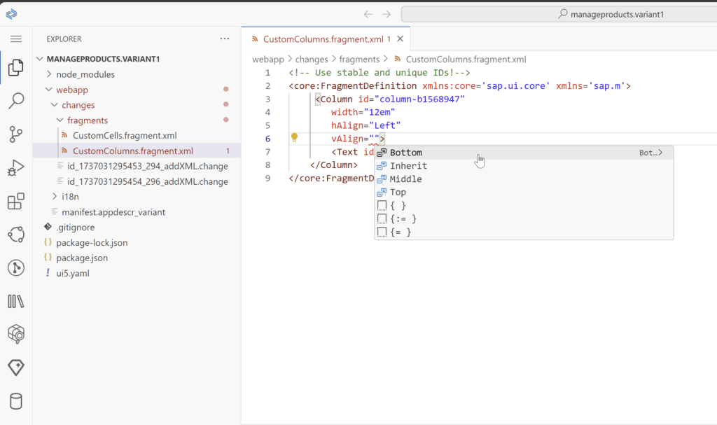Click the closing </Column> tag
Image resolution: width=717 pixels, height=425 pixels.
click(x=334, y=165)
